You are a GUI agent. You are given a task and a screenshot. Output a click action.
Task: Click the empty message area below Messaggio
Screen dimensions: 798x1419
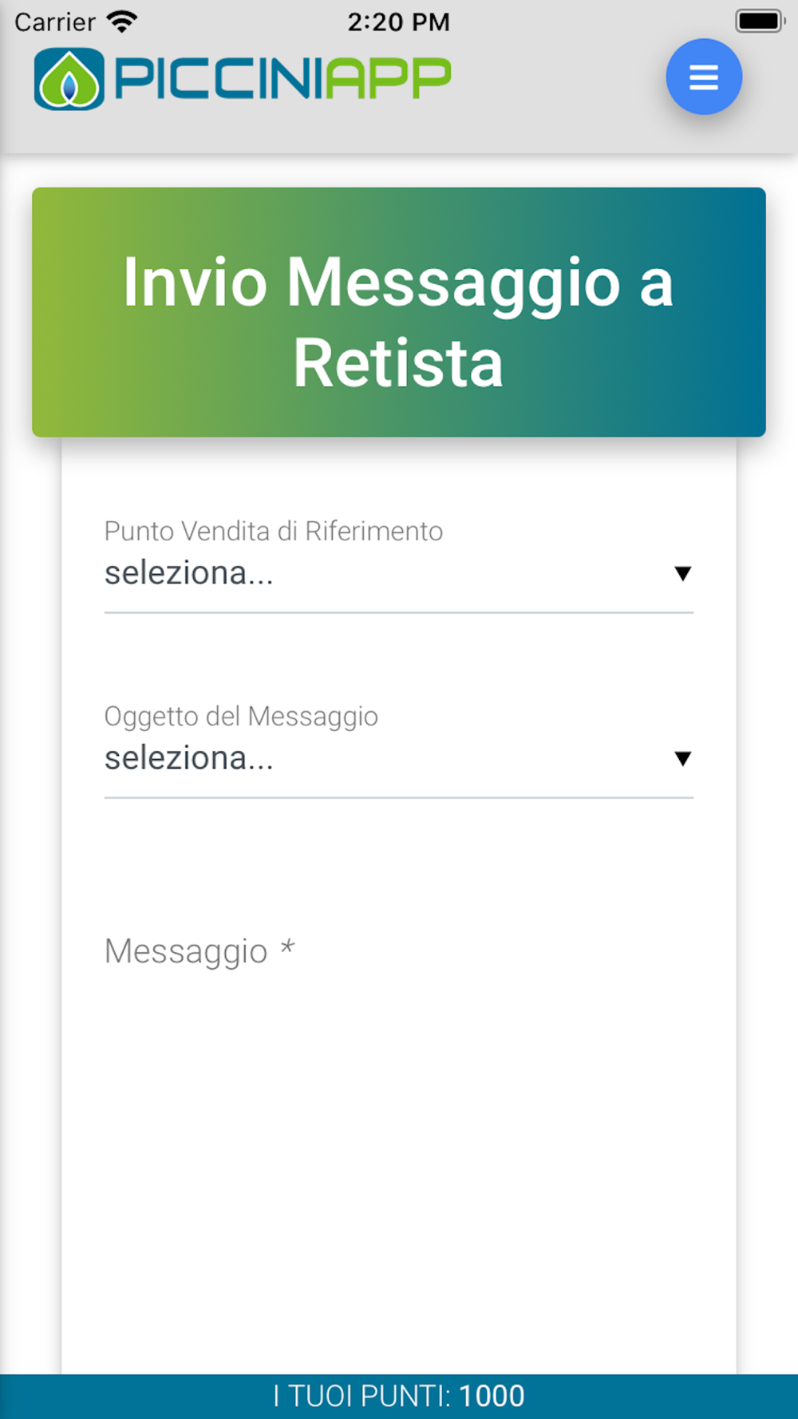(x=398, y=1157)
